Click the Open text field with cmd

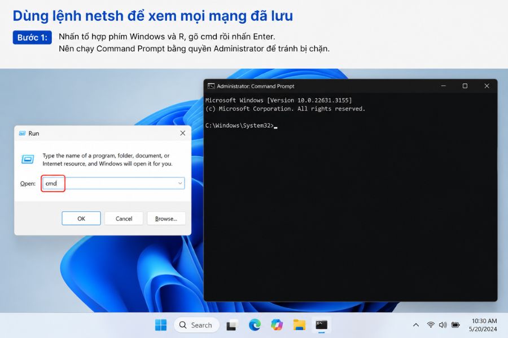tap(113, 184)
